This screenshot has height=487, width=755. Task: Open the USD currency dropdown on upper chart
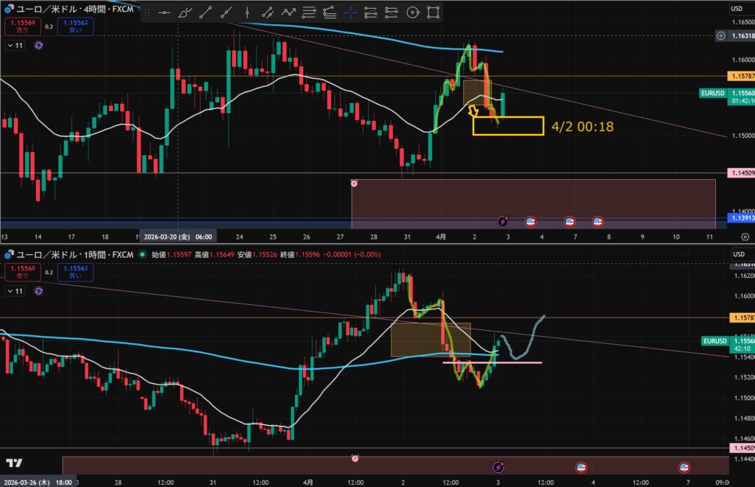[x=737, y=8]
